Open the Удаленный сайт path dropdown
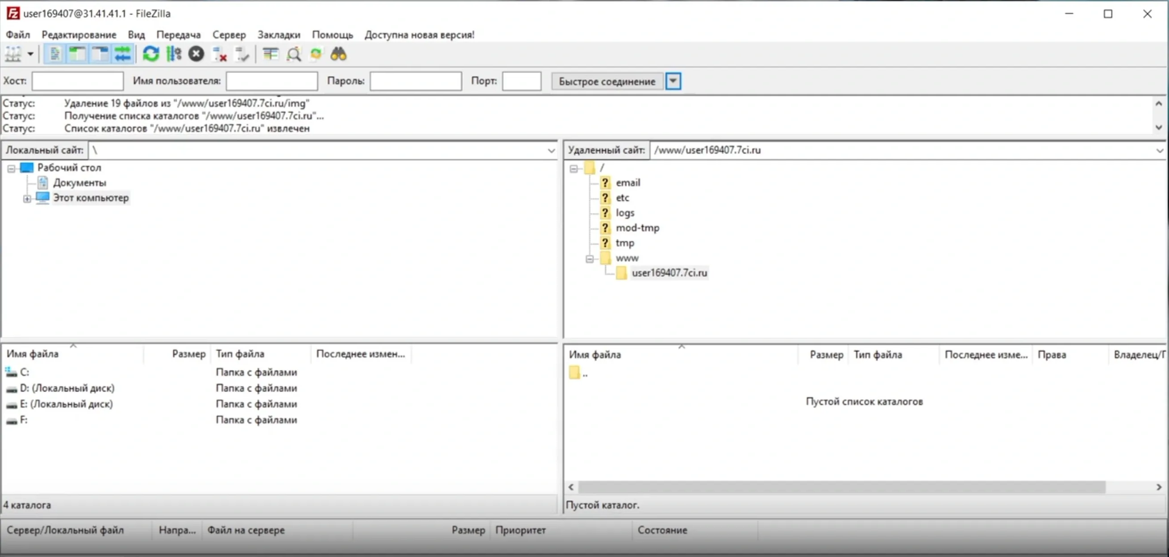The width and height of the screenshot is (1169, 557). tap(1160, 151)
